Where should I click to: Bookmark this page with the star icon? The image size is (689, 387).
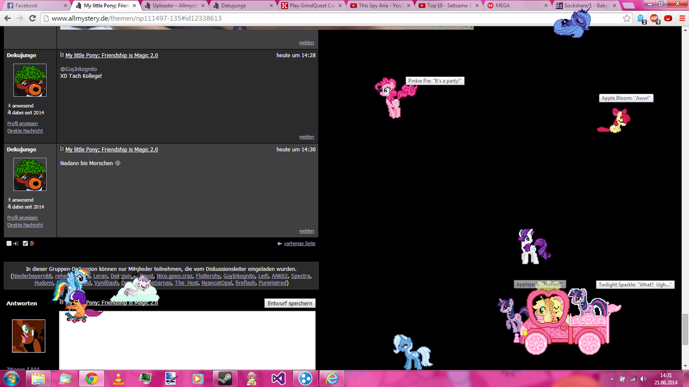pos(627,18)
